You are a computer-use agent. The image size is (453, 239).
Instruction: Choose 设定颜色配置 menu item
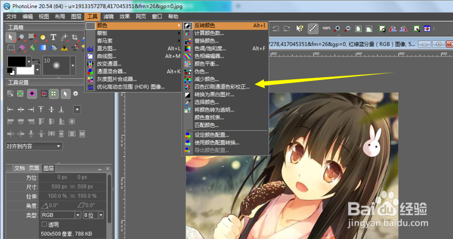(x=225, y=135)
